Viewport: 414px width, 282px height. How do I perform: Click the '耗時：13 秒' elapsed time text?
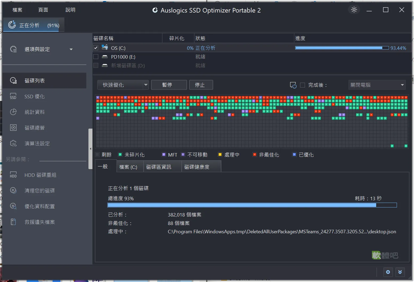(368, 198)
